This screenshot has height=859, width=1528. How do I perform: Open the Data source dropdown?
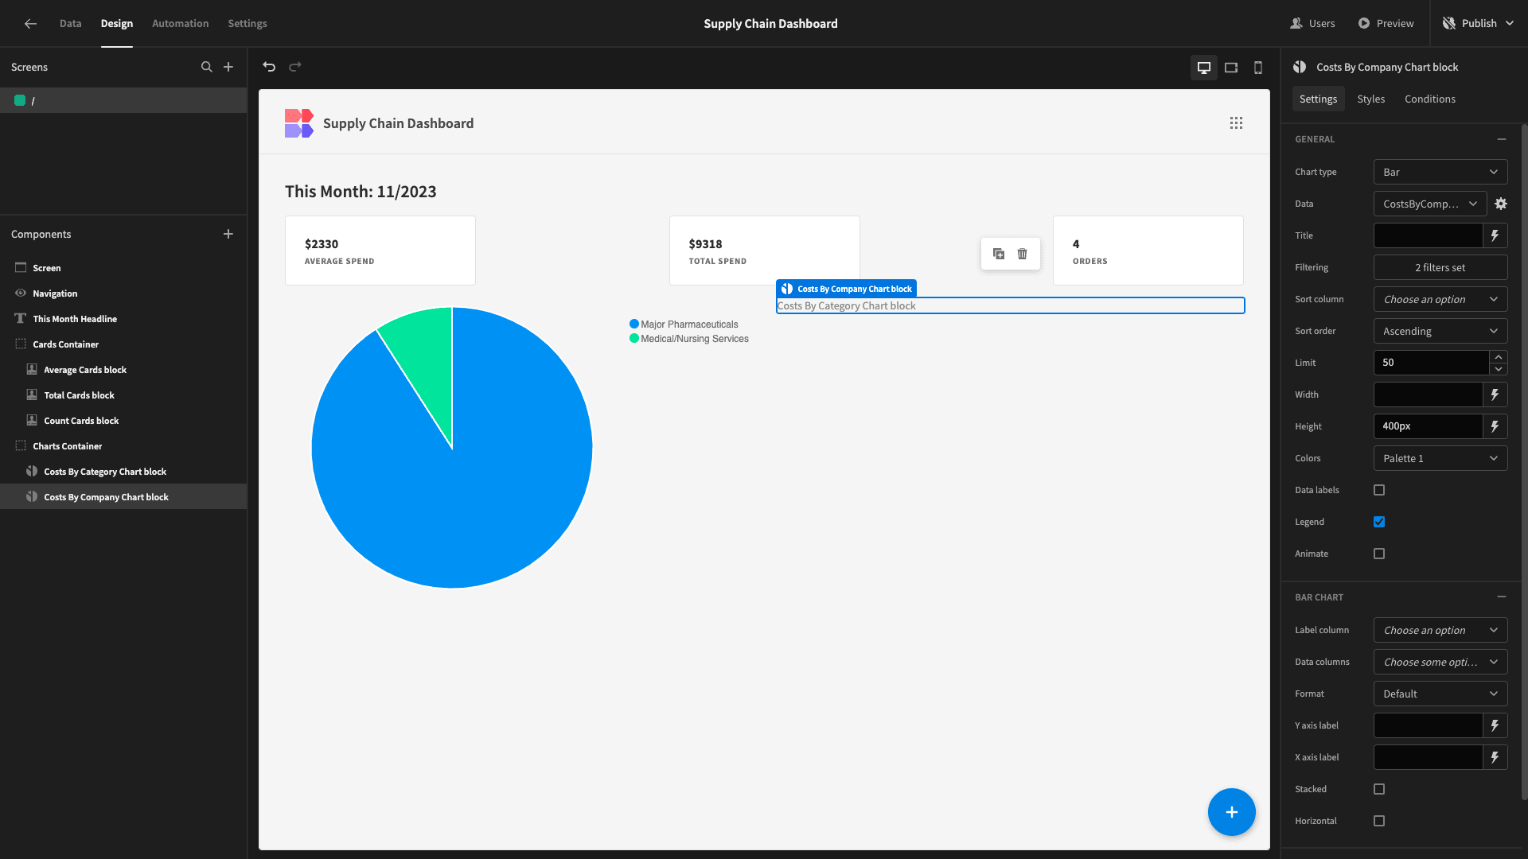[1430, 204]
